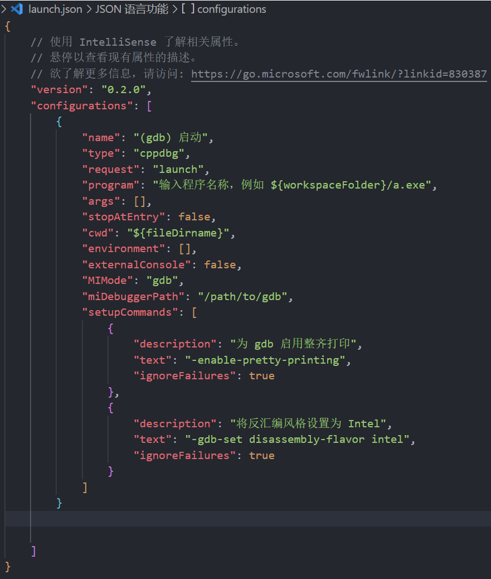Open configurations breadcrumb item
491x579 pixels.
point(232,9)
